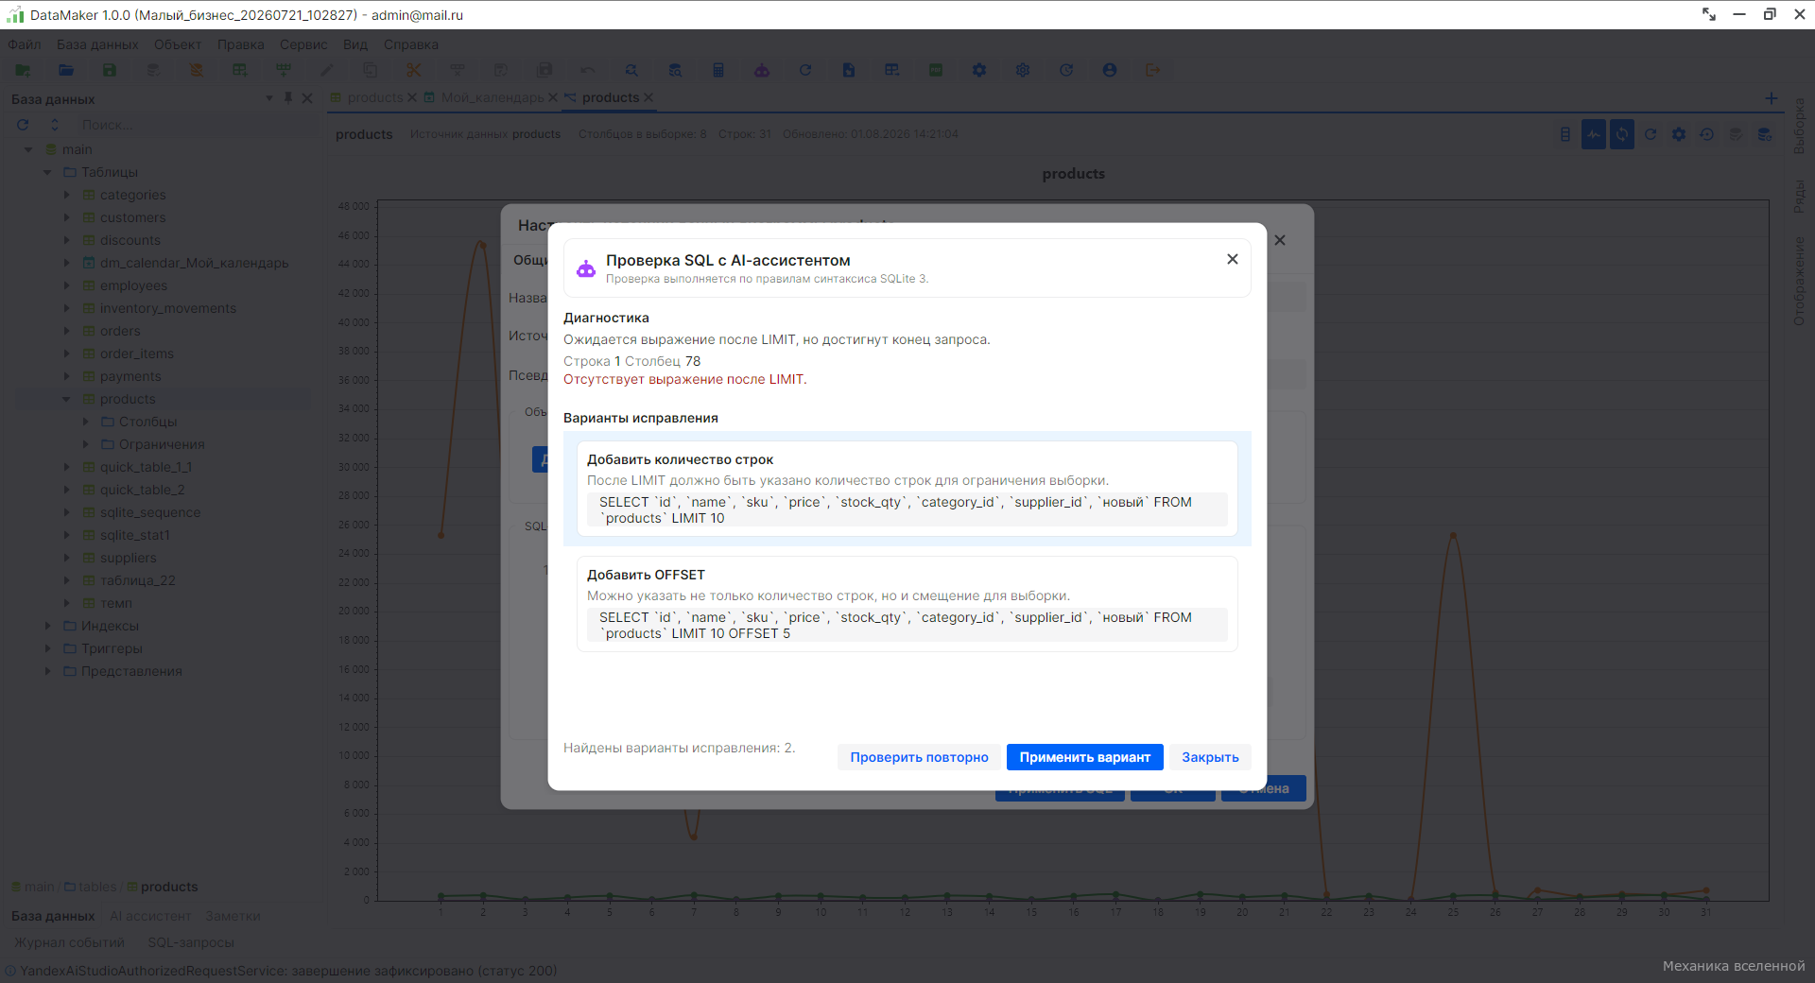
Task: Pin the База данных panel
Action: click(x=288, y=98)
